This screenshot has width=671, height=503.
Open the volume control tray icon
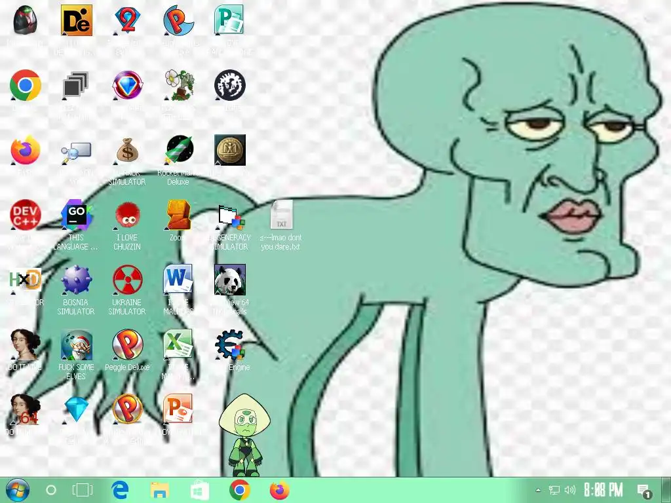[x=570, y=490]
